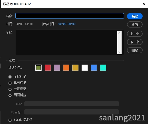148x124 pixels.
Task: Edit the 持续时间 duration value 00:00:00:00
Action: pyautogui.click(x=67, y=24)
